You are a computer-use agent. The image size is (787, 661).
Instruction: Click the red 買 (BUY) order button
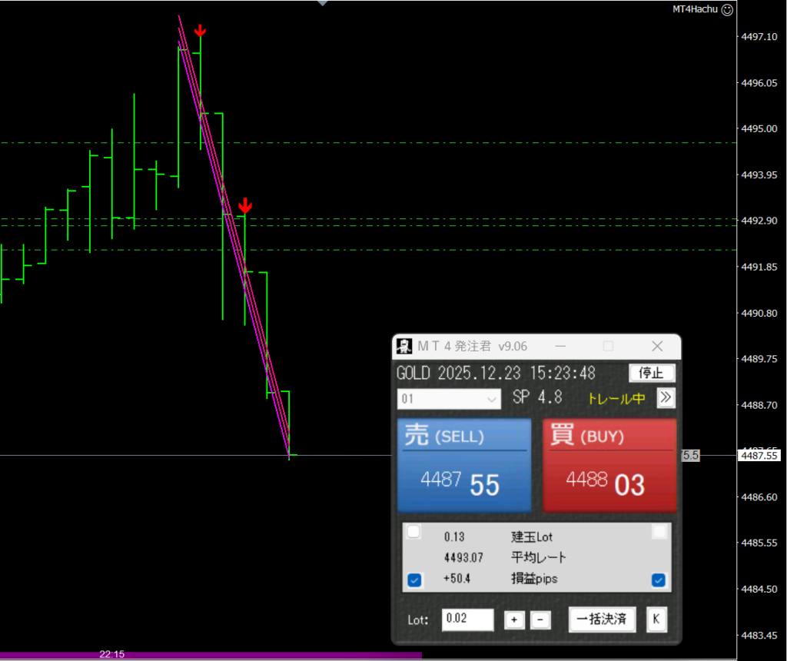click(609, 465)
